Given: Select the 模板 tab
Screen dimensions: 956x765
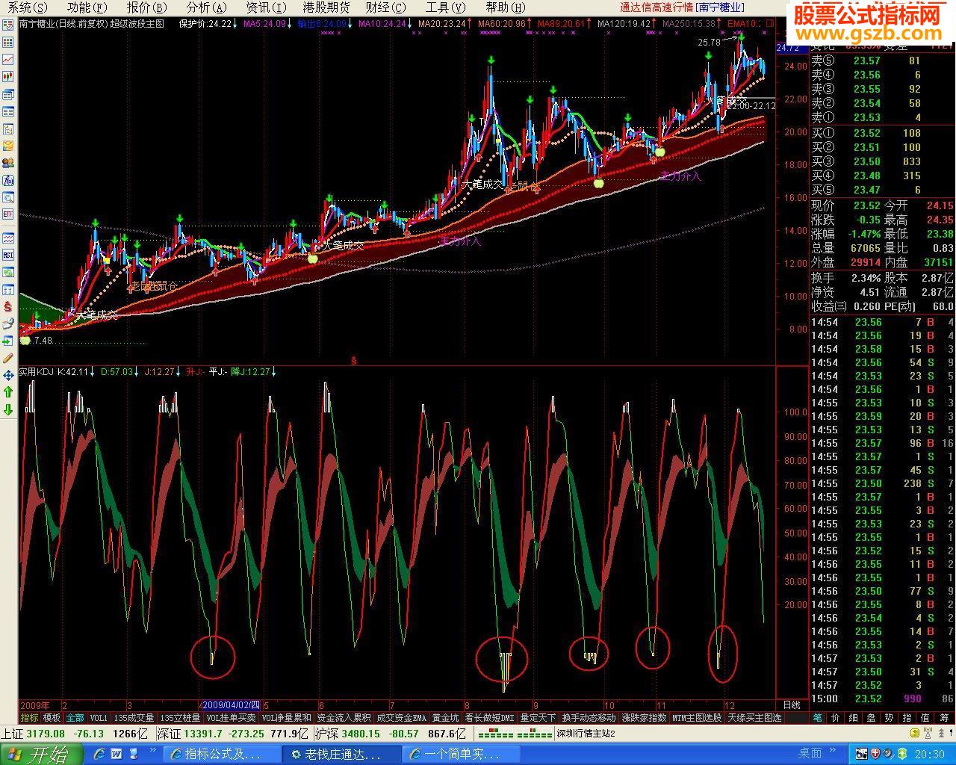Looking at the screenshot, I should 52,717.
